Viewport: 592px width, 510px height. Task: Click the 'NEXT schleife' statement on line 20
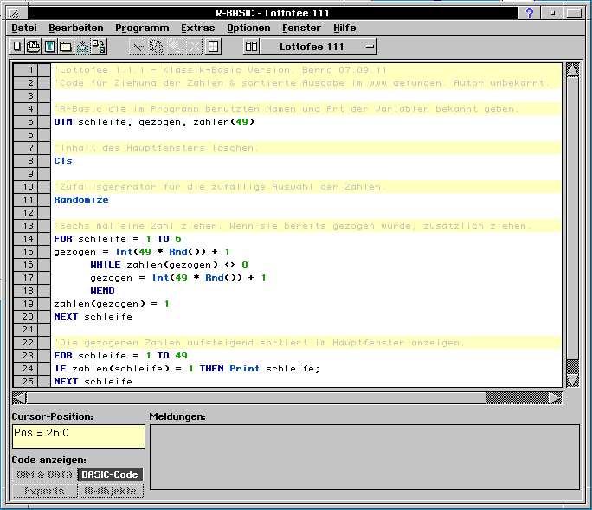point(93,317)
